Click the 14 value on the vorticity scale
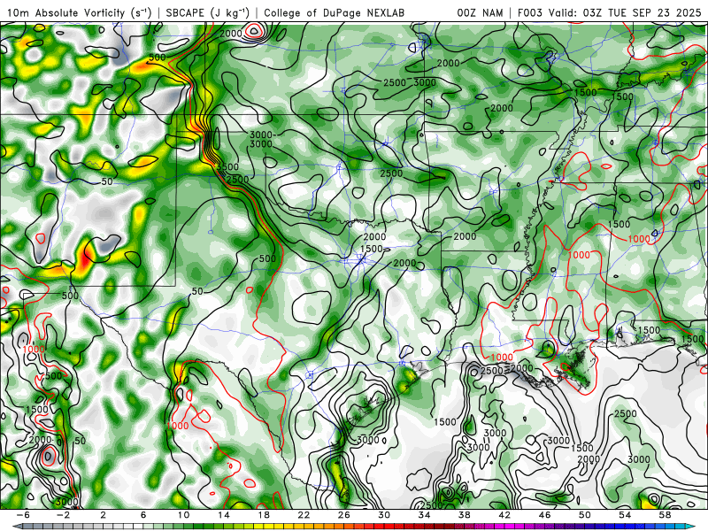This screenshot has width=708, height=531. (x=224, y=515)
